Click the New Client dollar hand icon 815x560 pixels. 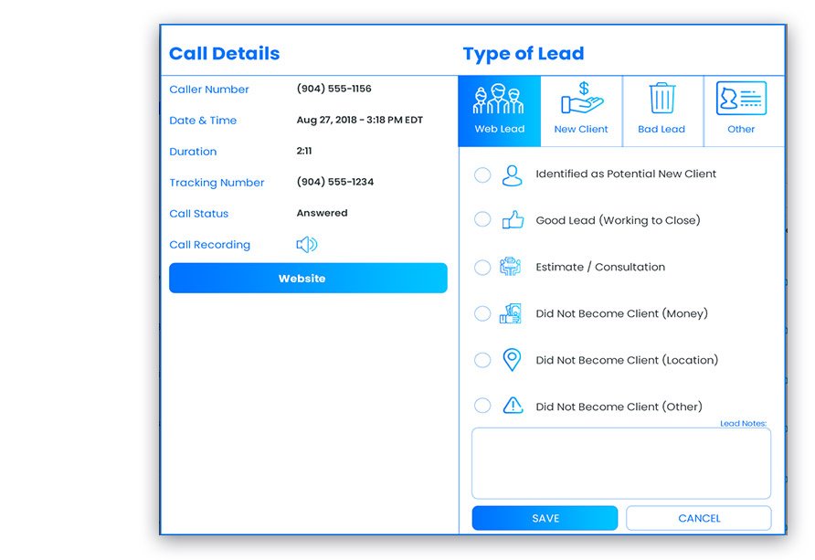(580, 100)
